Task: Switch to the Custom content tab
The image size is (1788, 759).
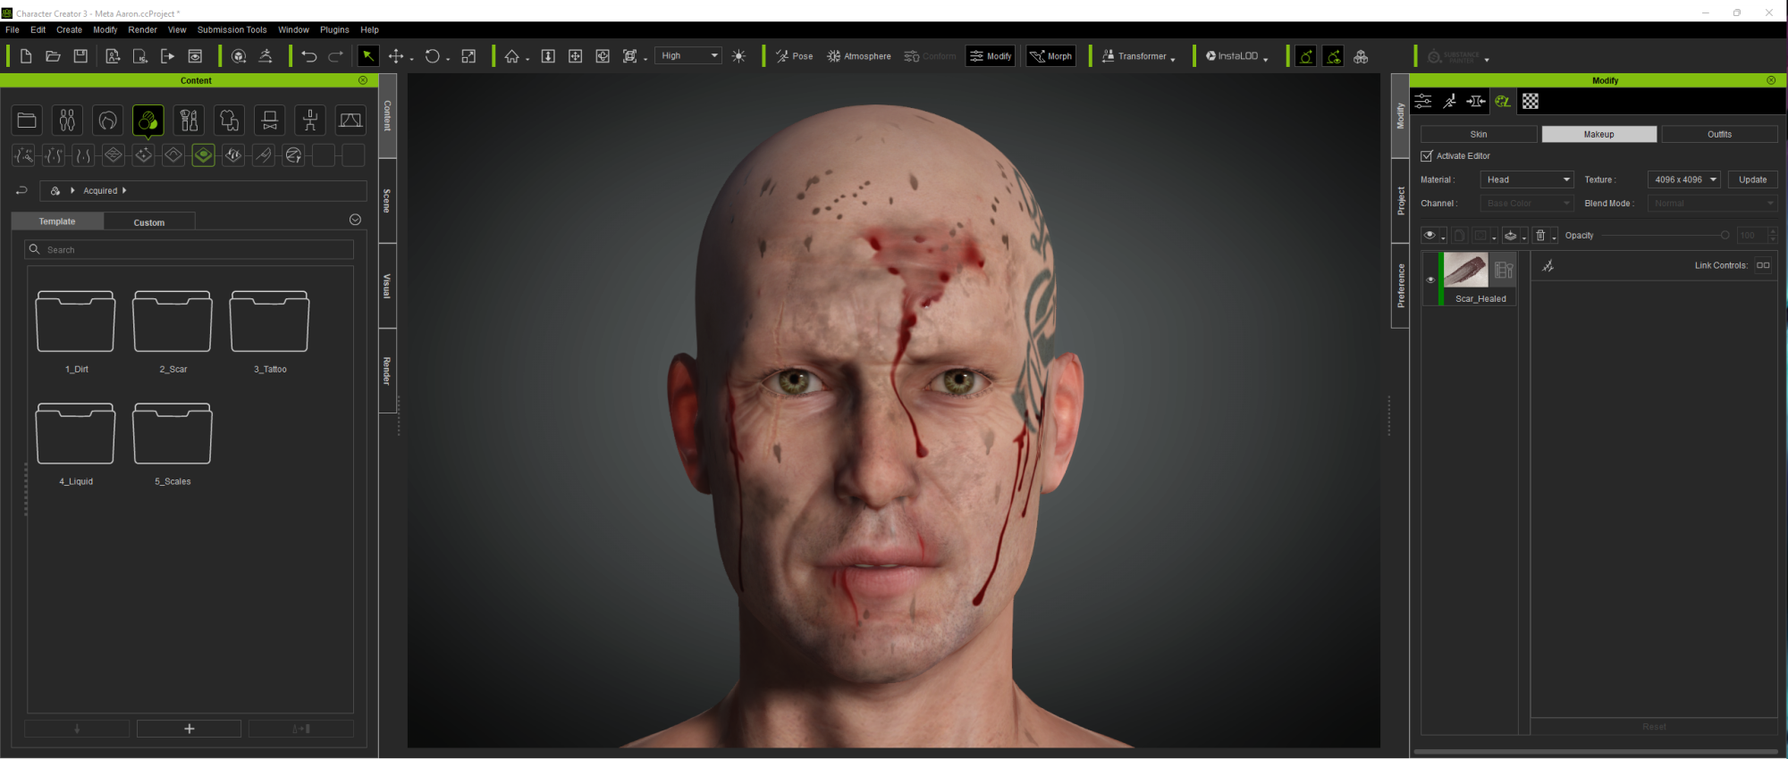Action: [149, 222]
